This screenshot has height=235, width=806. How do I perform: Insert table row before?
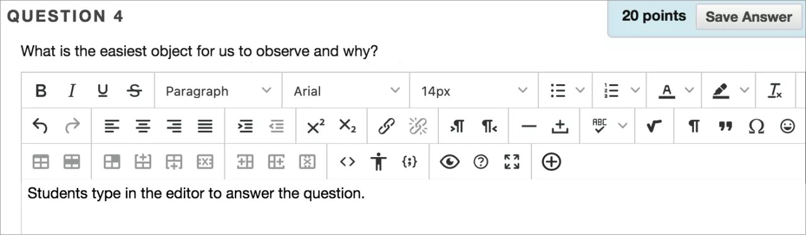143,162
